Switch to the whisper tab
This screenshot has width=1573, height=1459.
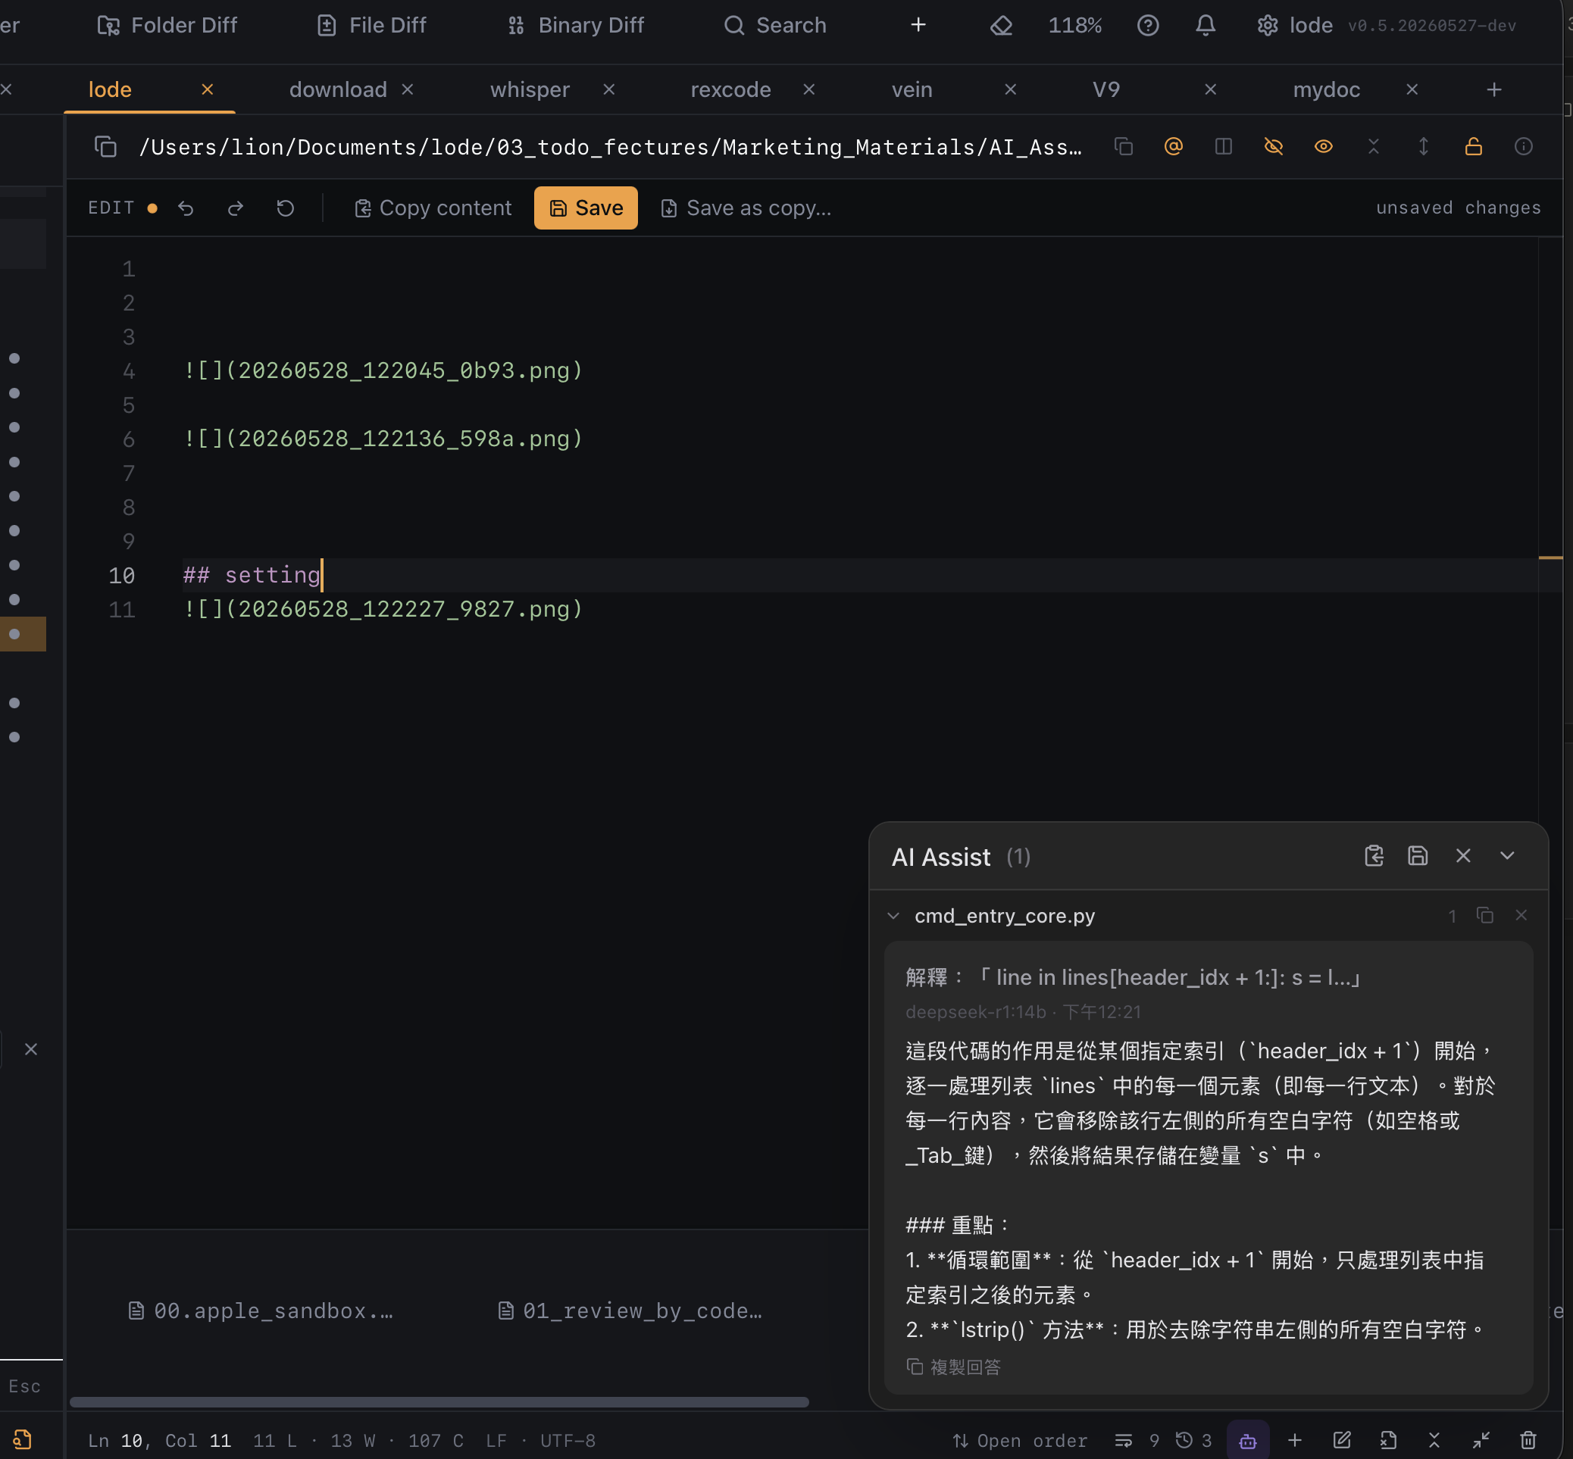(530, 89)
